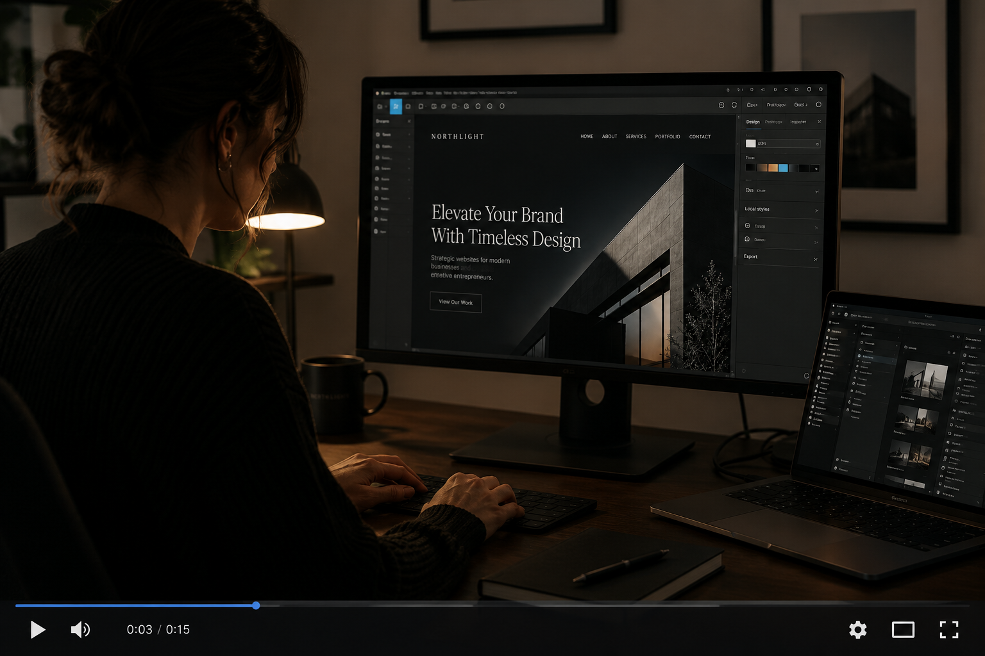This screenshot has width=985, height=656.
Task: Open the Prototype tab beside Design
Action: tap(773, 122)
